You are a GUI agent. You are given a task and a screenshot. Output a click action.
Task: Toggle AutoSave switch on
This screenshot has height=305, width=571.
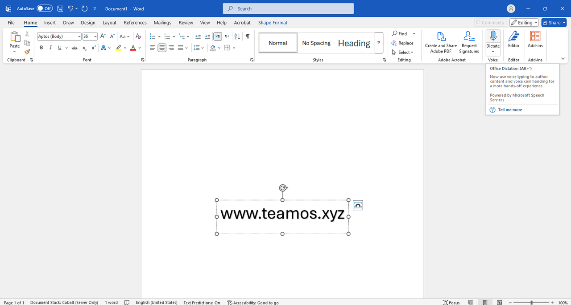45,8
